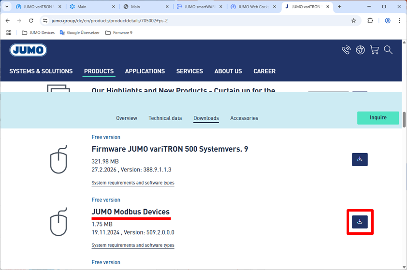Click the JUMO logo
Screen dimensions: 407x270
(x=29, y=50)
